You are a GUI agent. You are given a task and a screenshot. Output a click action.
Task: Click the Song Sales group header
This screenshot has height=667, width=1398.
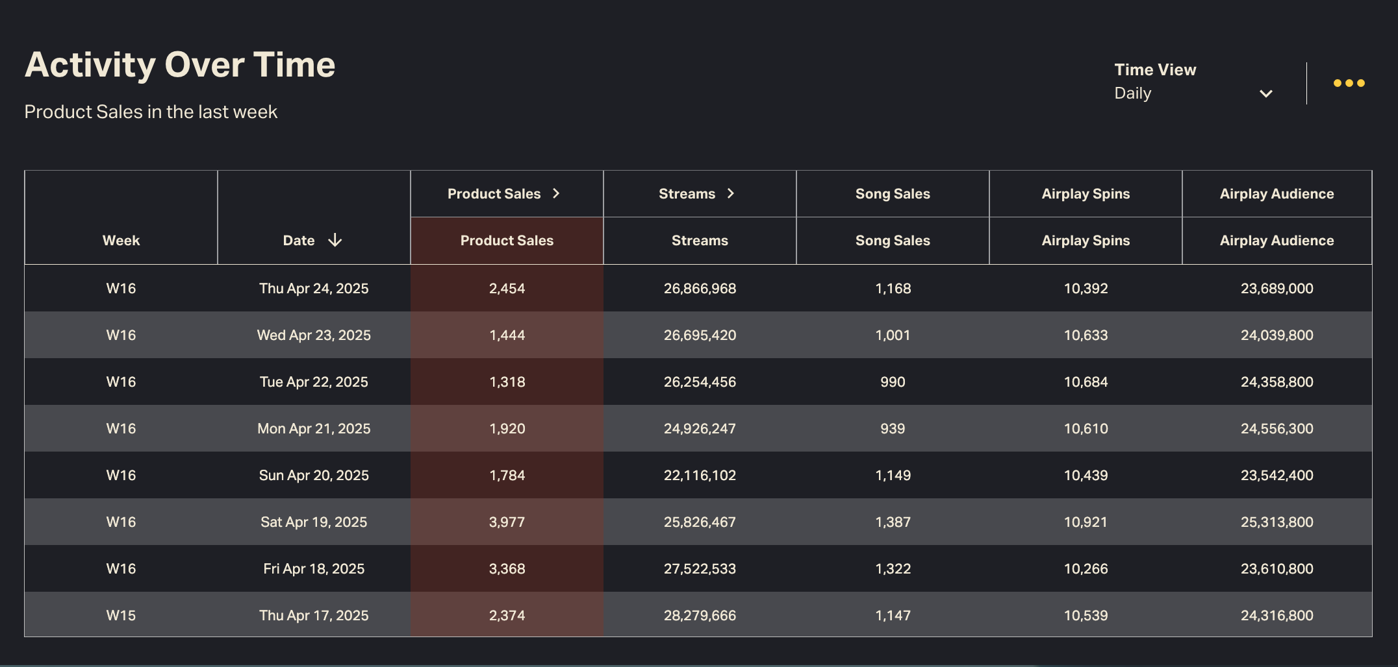(x=893, y=193)
